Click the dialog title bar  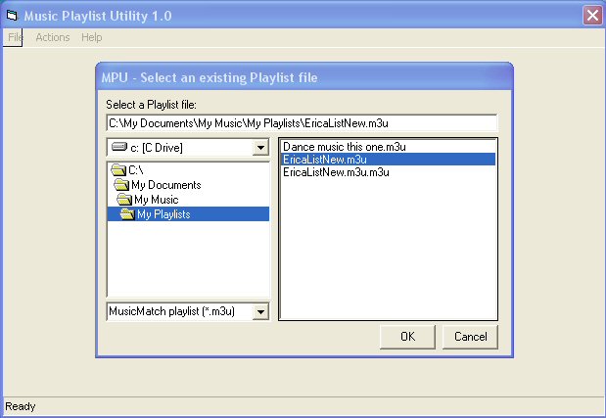coord(304,77)
